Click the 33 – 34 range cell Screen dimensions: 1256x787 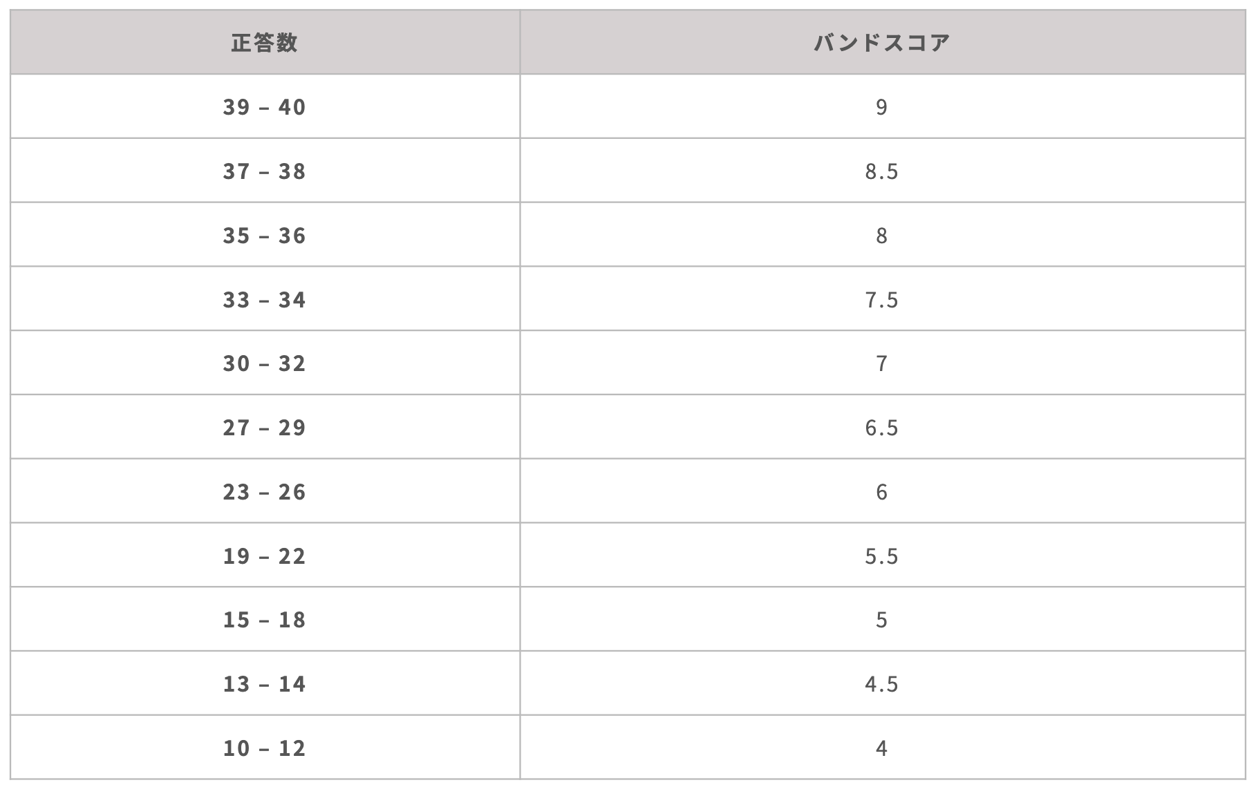(x=265, y=299)
